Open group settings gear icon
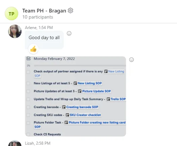The height and width of the screenshot is (146, 177). click(70, 10)
